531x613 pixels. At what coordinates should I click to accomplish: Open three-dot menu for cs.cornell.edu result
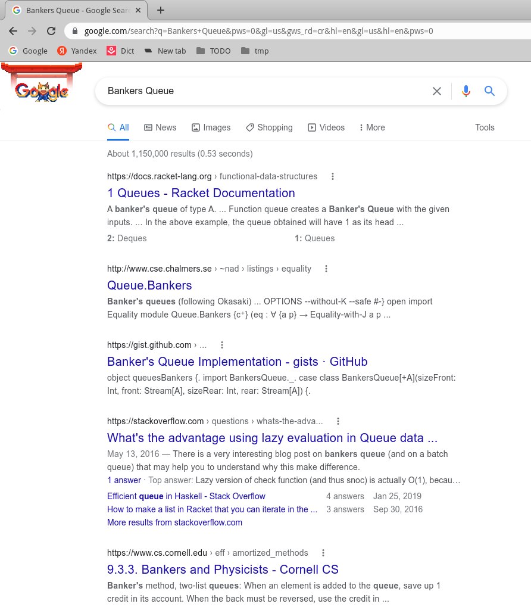[323, 553]
